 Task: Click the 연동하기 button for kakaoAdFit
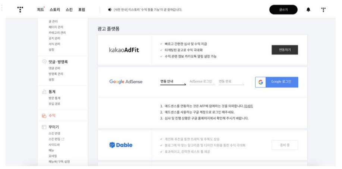[x=285, y=50]
